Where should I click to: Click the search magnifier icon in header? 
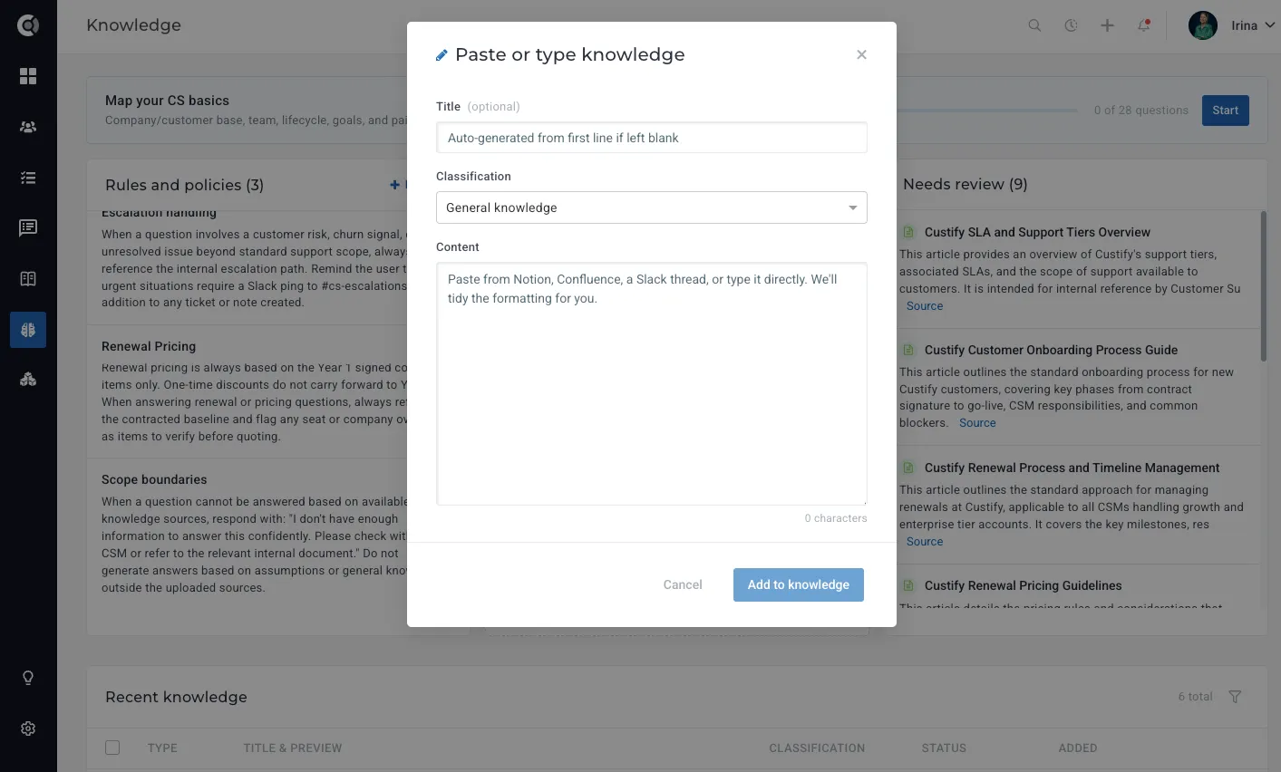(1034, 25)
